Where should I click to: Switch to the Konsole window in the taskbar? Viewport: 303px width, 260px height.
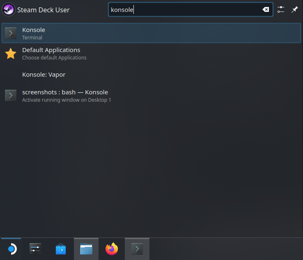[137, 249]
